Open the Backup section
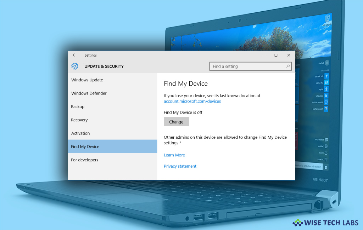 click(x=112, y=107)
